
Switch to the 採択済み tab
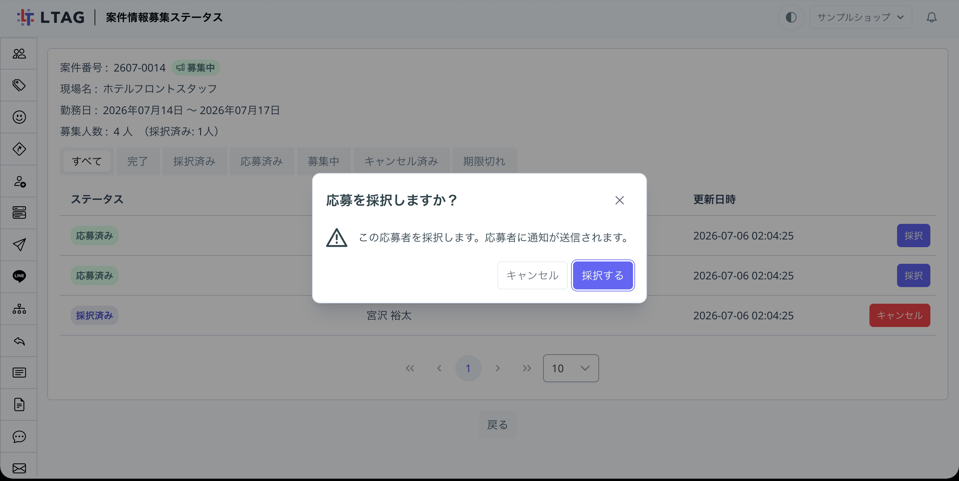[x=194, y=161]
